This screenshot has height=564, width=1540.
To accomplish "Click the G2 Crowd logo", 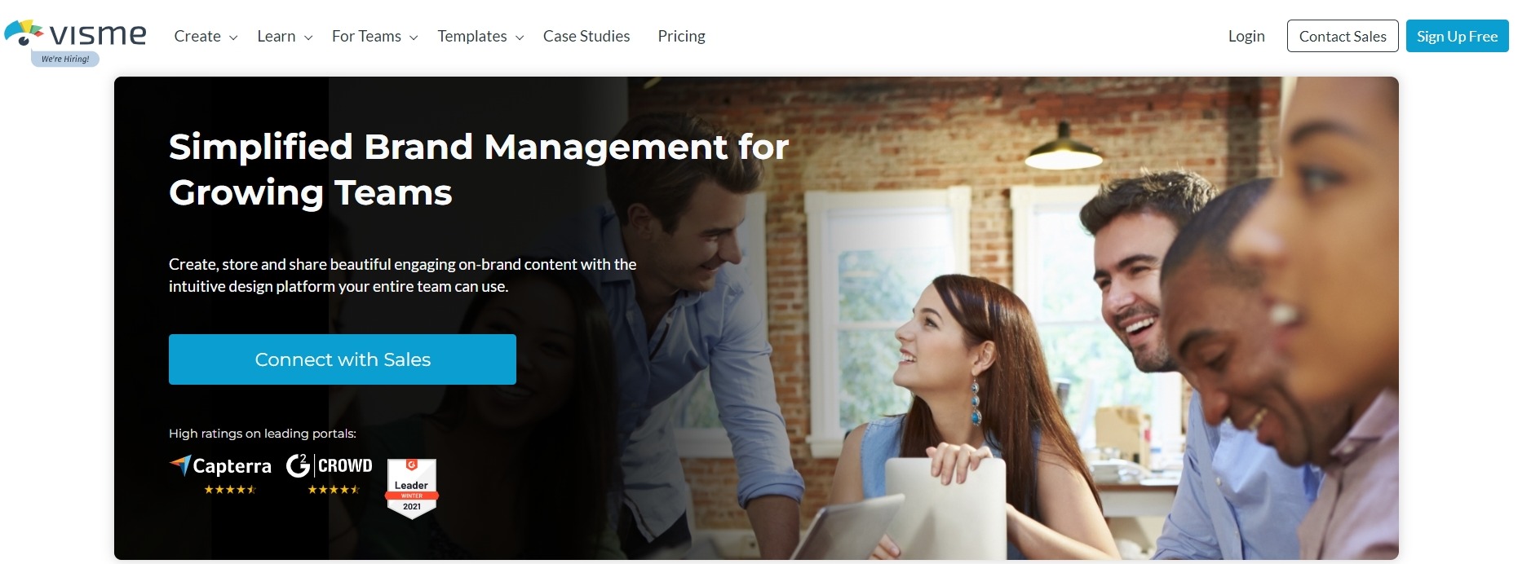I will [x=329, y=465].
